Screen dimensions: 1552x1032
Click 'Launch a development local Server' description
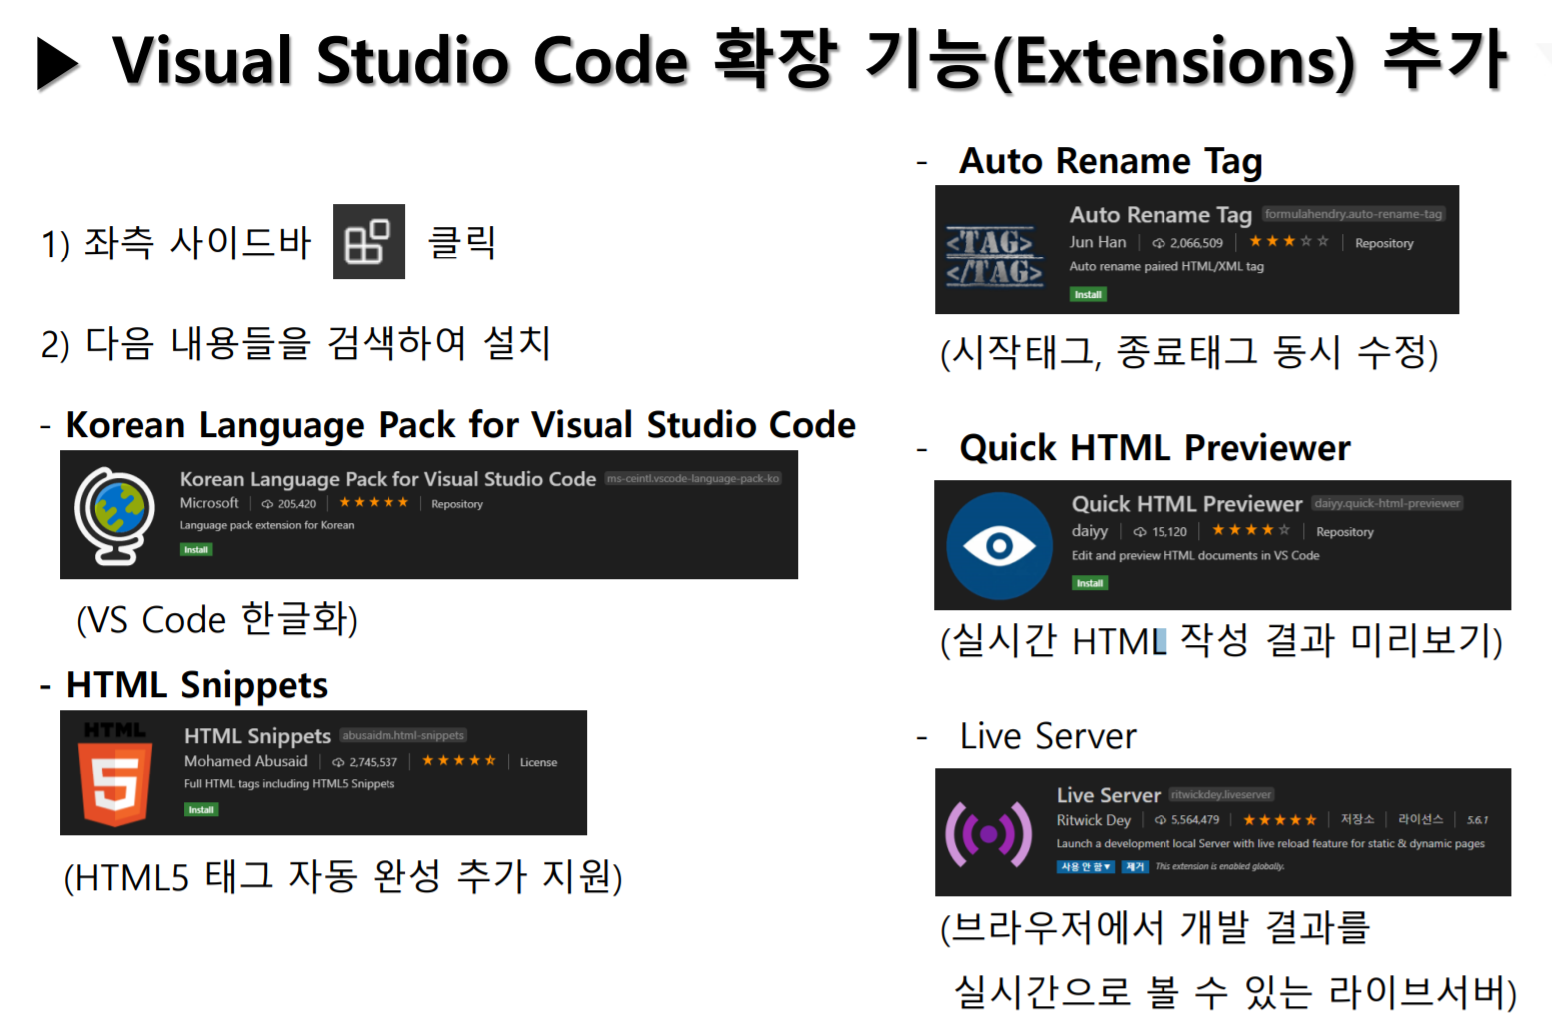[x=1270, y=844]
